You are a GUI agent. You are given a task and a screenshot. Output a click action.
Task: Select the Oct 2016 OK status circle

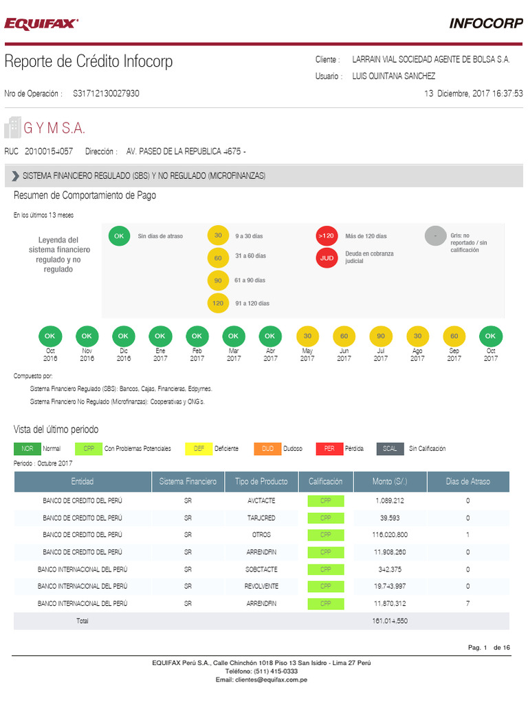[49, 336]
